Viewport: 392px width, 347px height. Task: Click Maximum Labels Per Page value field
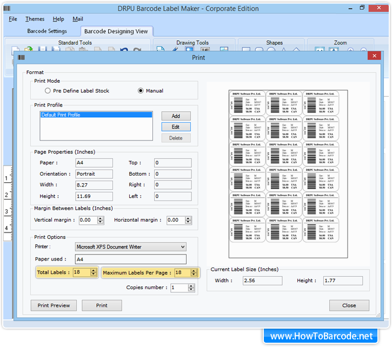tap(183, 272)
